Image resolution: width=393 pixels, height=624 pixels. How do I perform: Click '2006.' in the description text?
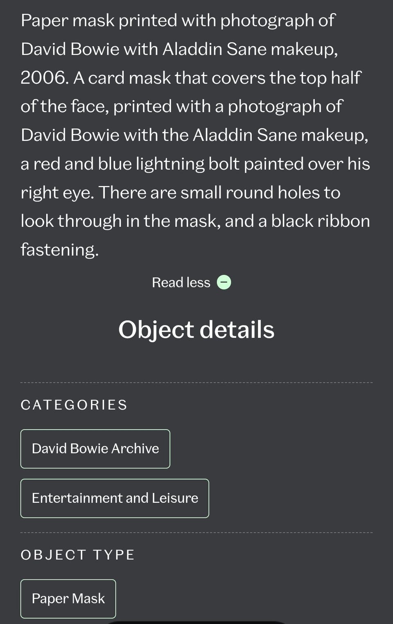tap(44, 78)
